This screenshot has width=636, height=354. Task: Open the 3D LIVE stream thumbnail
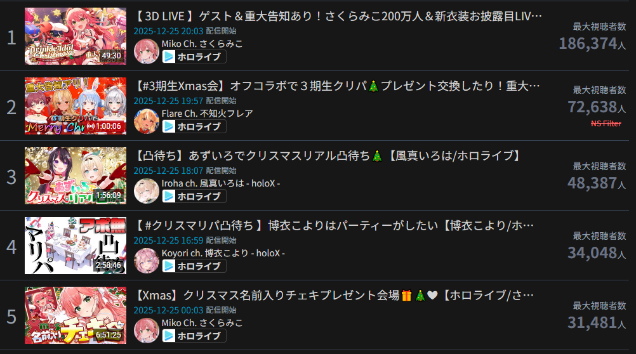click(76, 36)
